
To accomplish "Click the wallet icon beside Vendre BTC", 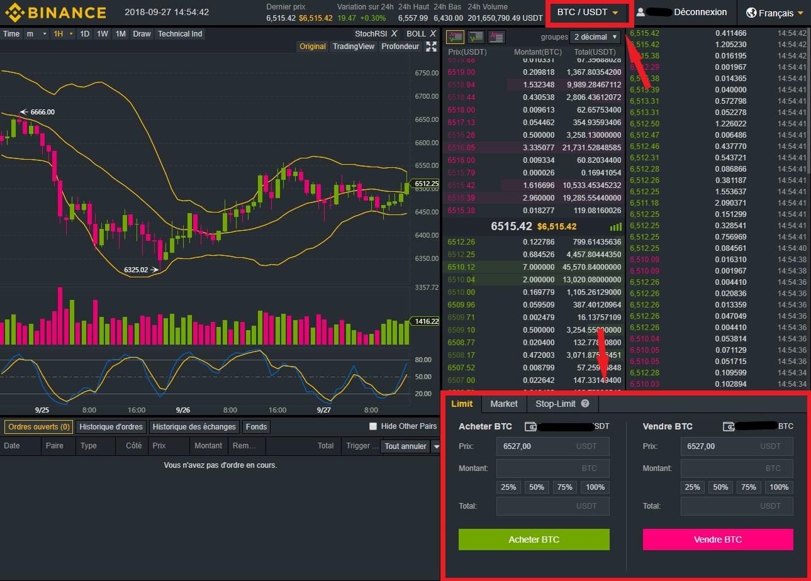I will coord(729,426).
